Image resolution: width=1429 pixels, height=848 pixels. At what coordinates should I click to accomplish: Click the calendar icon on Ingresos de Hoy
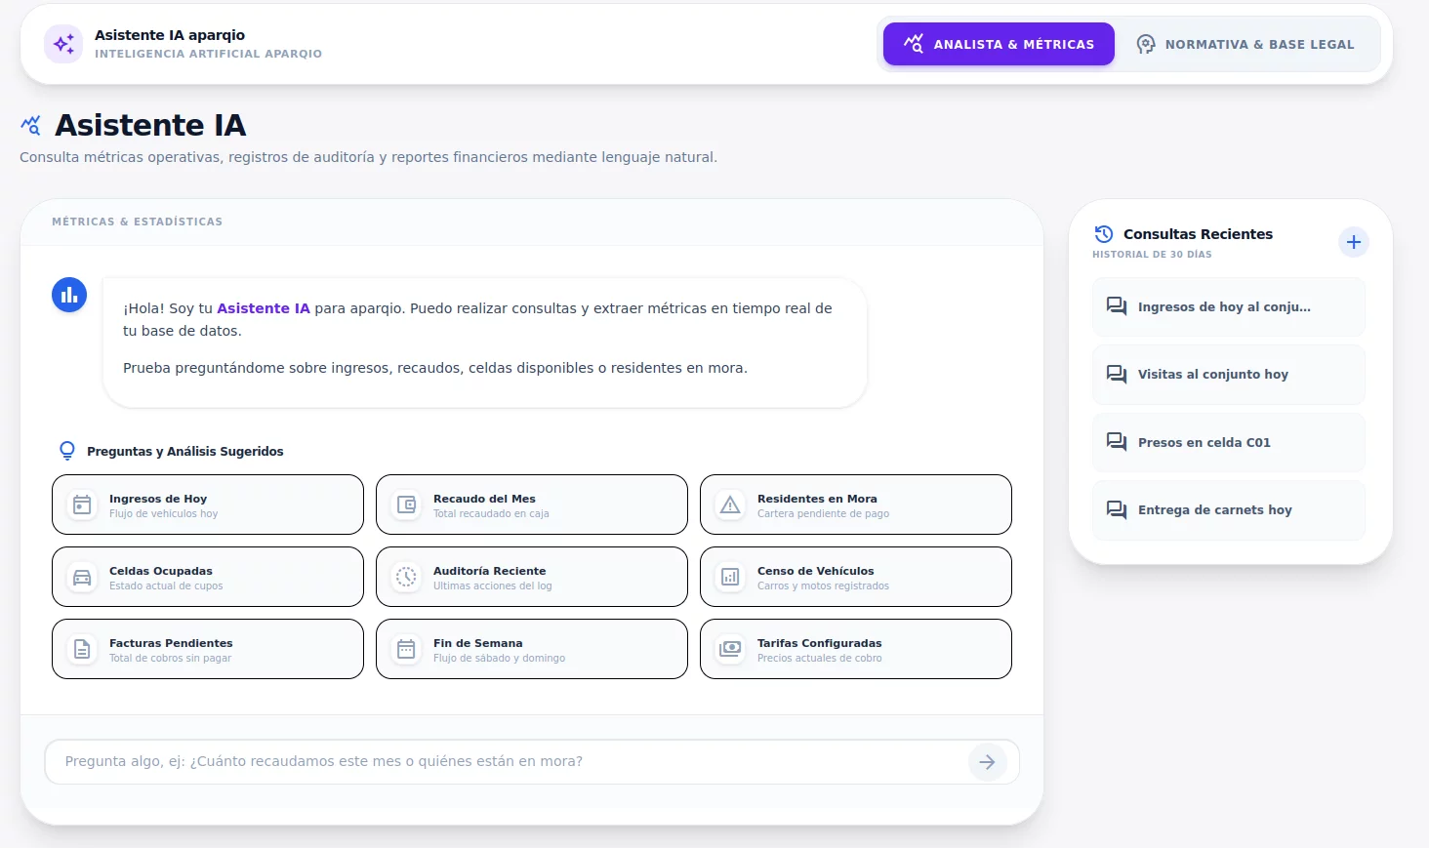[x=82, y=505]
